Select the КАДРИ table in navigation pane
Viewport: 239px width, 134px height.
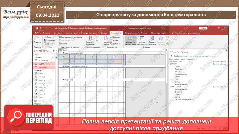pos(44,64)
